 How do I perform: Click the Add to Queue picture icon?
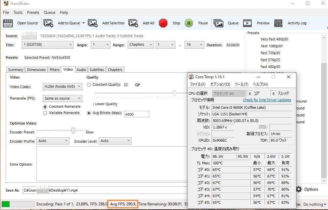coord(48,23)
